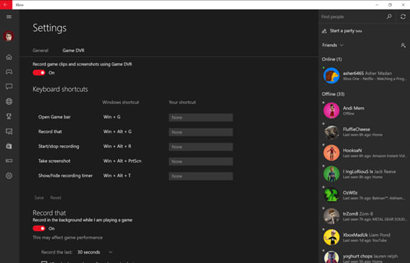Click the Find people search magnifier

(389, 17)
